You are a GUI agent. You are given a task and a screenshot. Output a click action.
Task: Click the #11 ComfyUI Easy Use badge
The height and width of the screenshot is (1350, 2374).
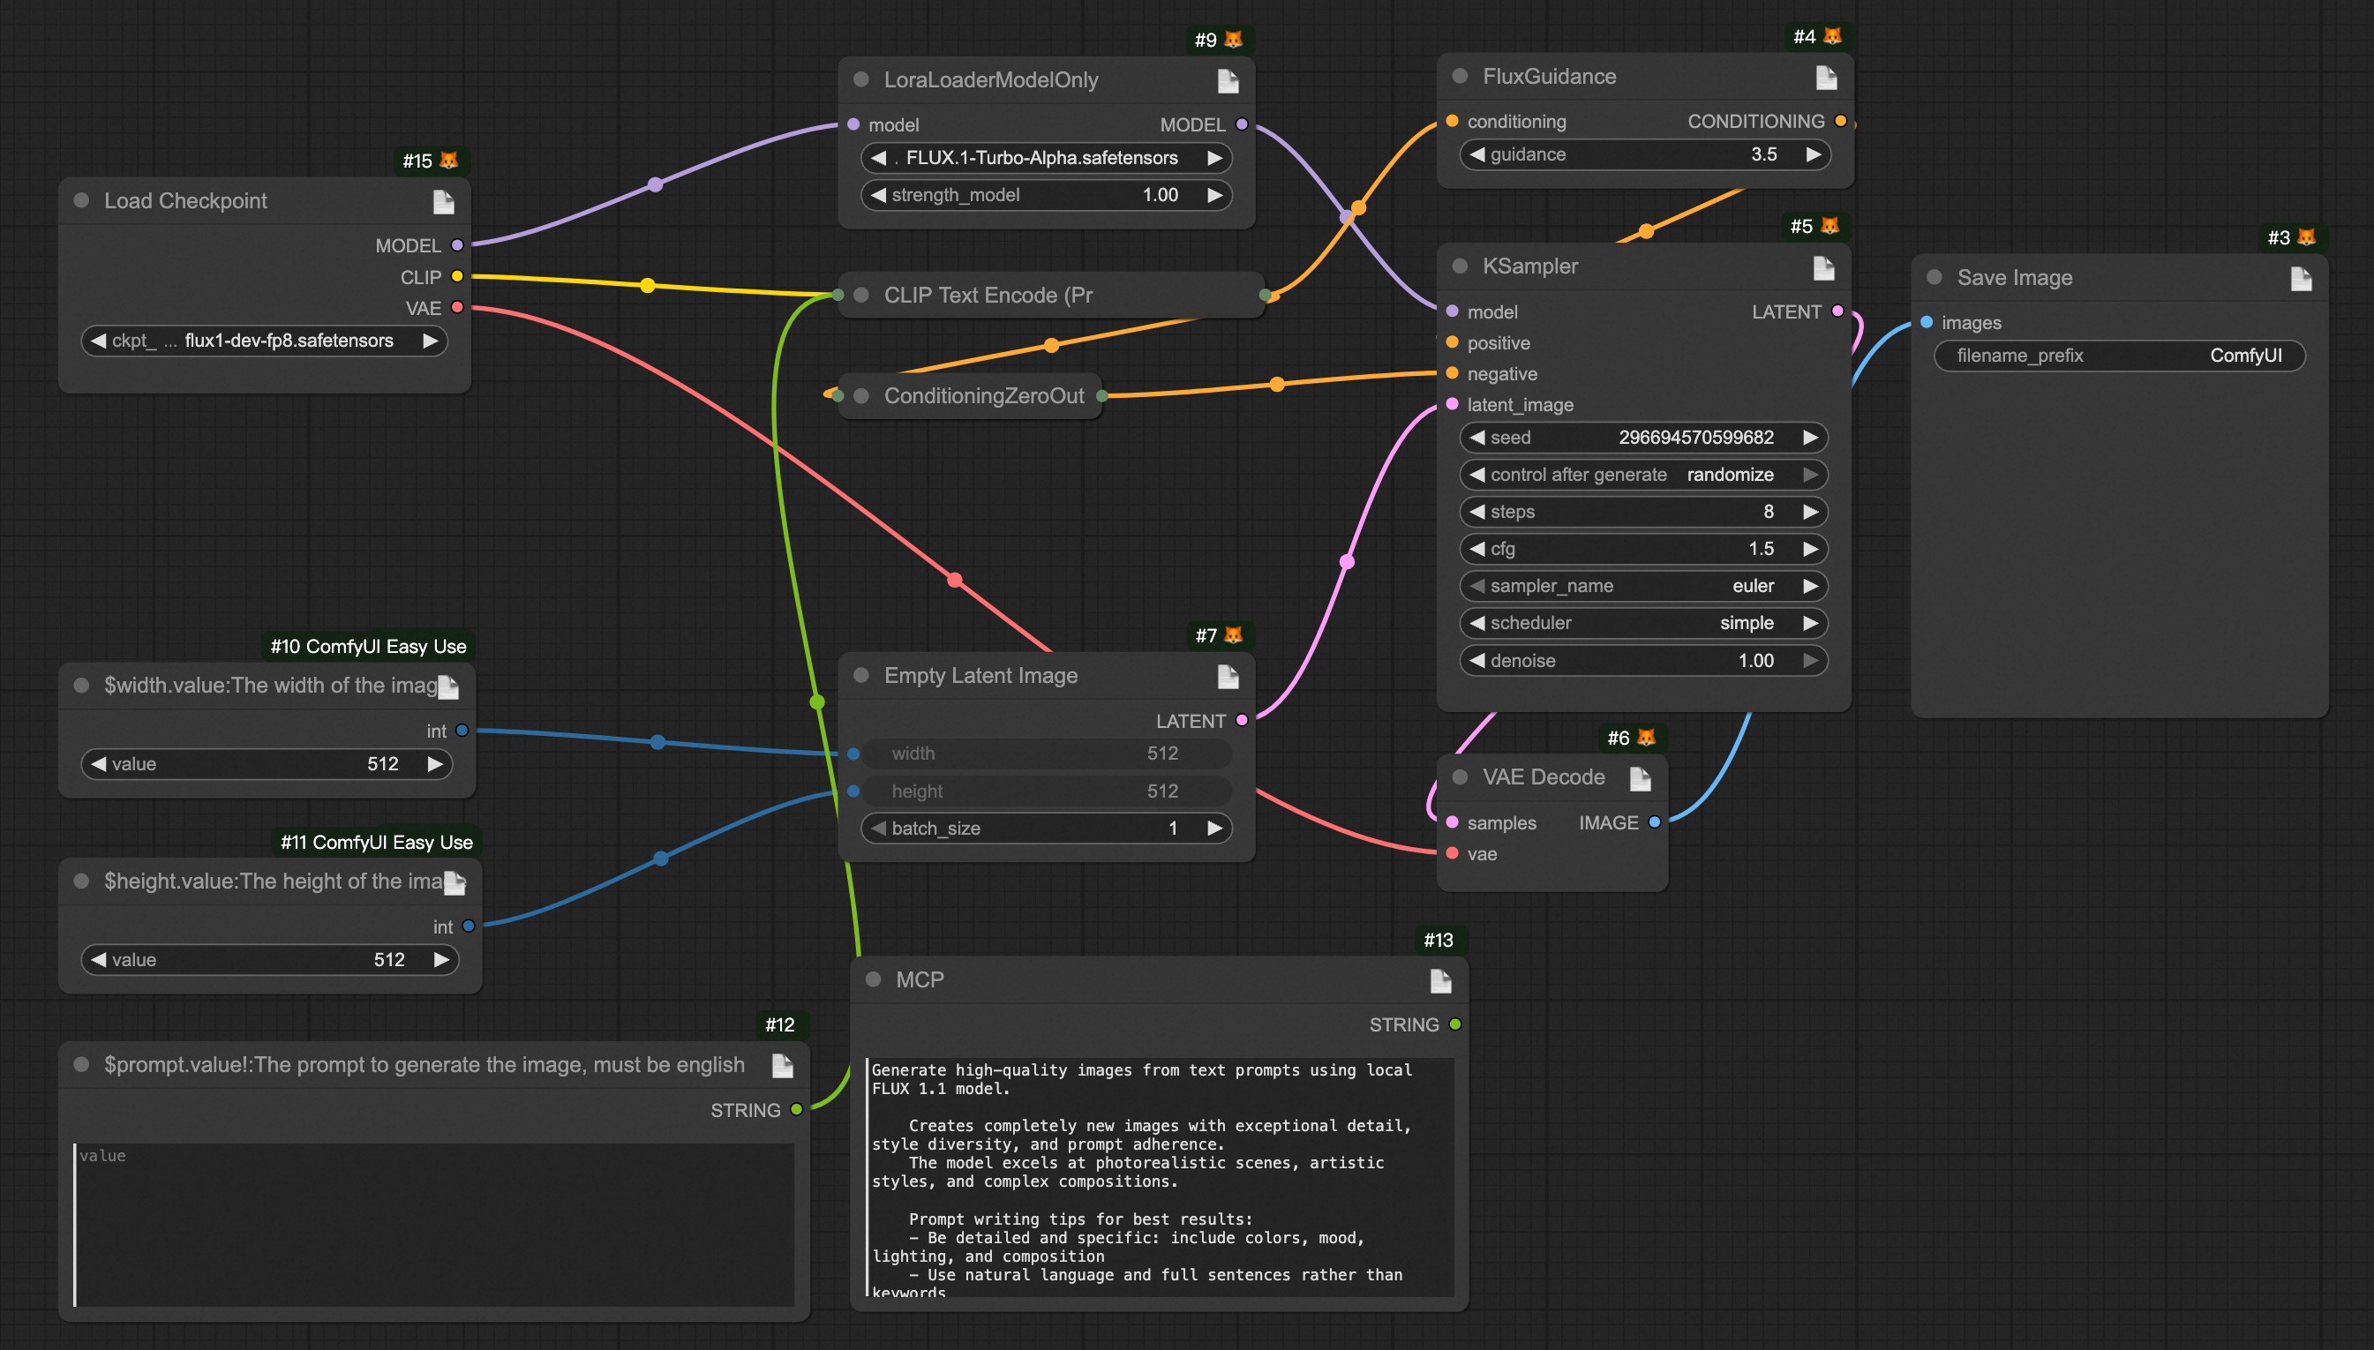click(x=377, y=842)
